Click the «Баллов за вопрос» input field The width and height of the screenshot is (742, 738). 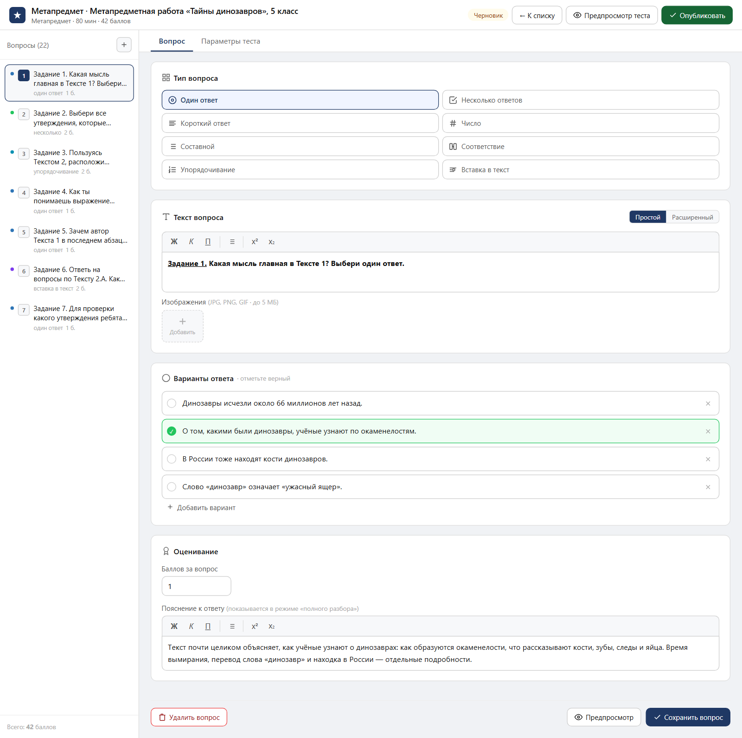click(196, 586)
